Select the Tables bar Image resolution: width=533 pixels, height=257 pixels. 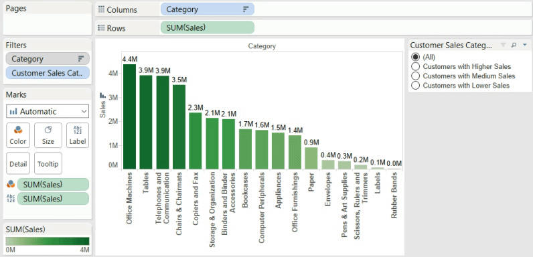[146, 122]
